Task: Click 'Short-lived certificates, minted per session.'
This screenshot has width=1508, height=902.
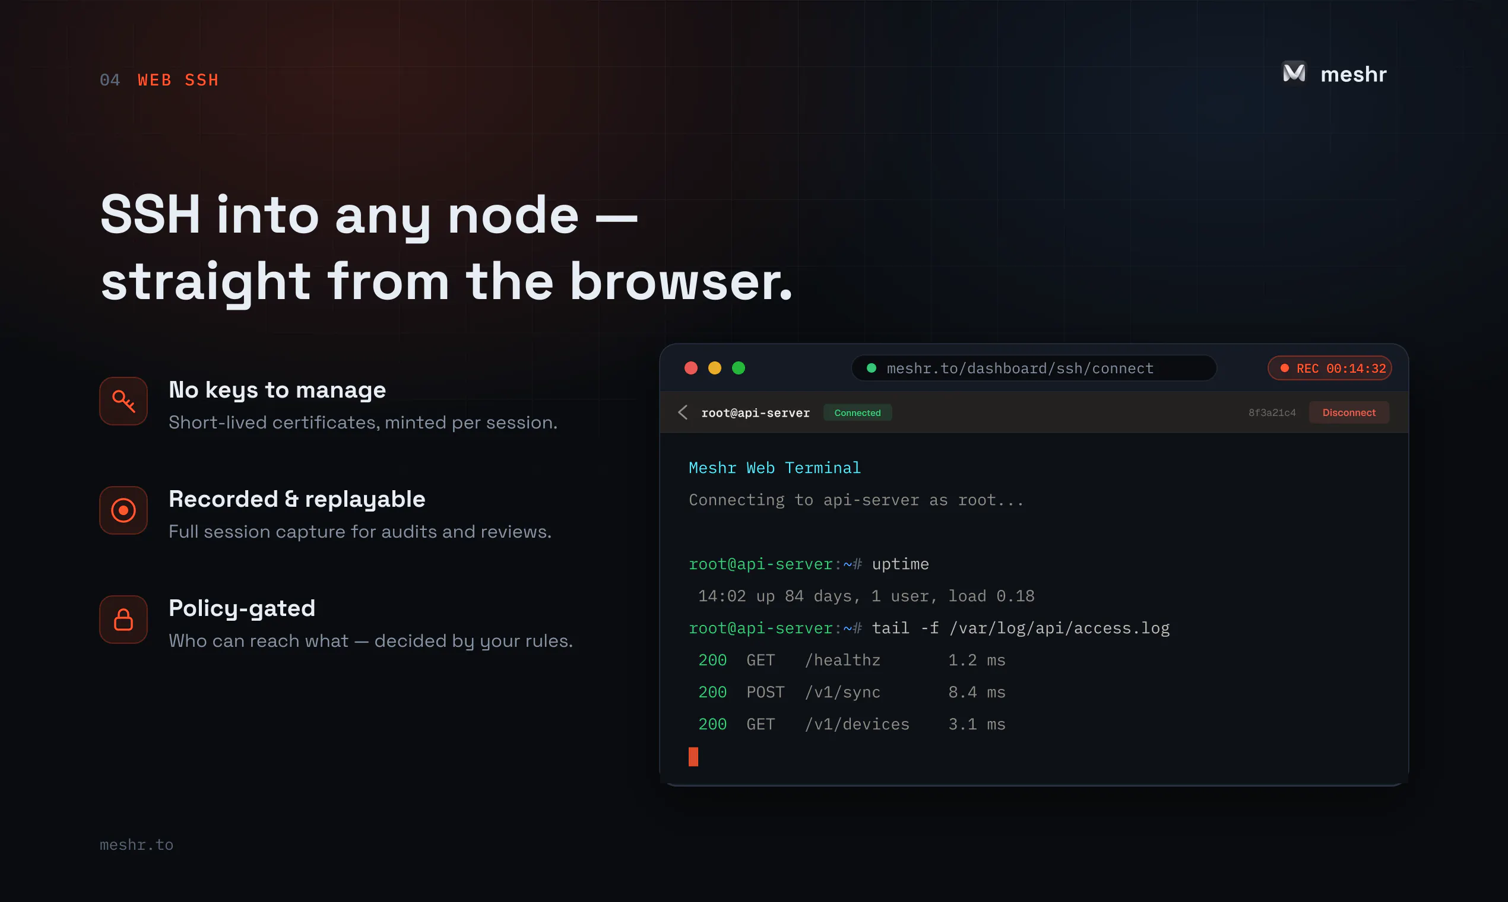Action: tap(363, 423)
